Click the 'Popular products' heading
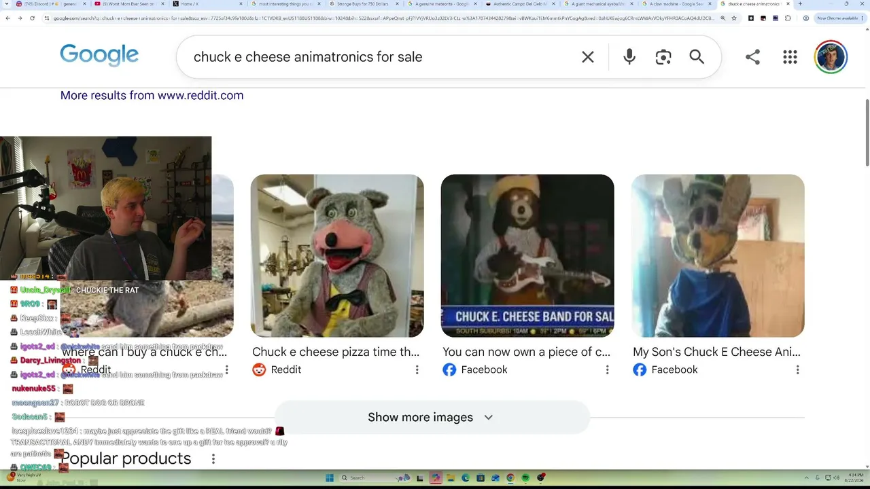This screenshot has width=870, height=489. (x=126, y=458)
